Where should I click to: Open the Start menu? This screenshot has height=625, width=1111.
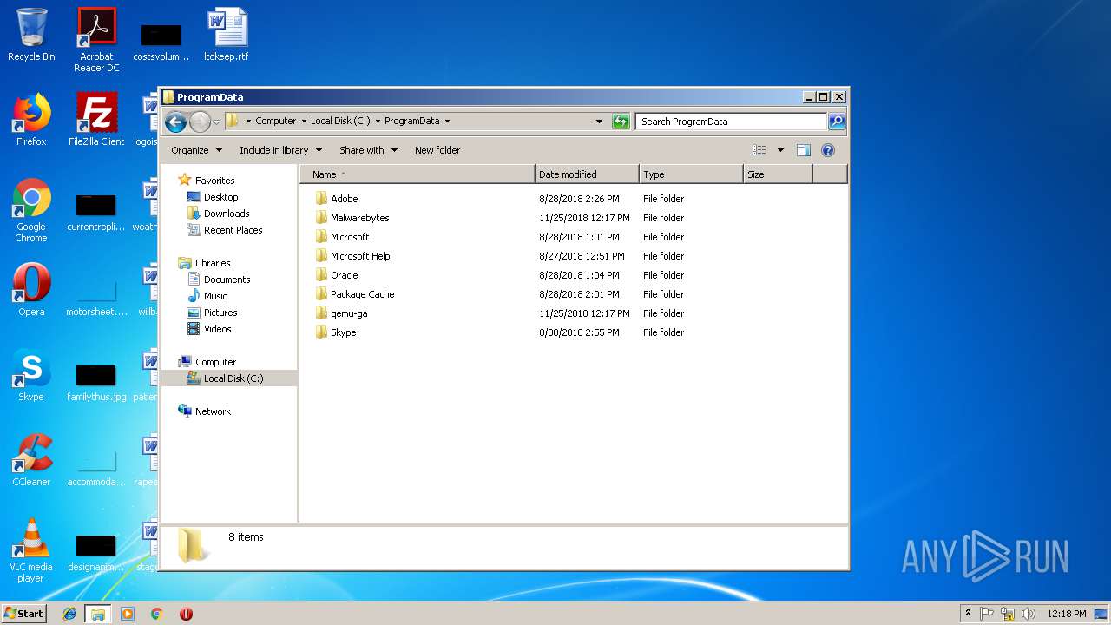[24, 614]
